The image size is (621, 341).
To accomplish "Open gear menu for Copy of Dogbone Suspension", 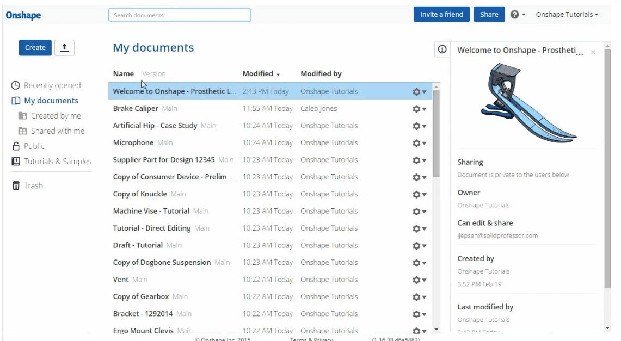I will click(x=420, y=263).
